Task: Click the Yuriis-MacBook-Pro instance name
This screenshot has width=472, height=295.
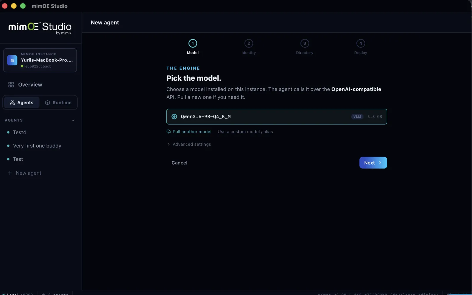Action: pyautogui.click(x=47, y=60)
